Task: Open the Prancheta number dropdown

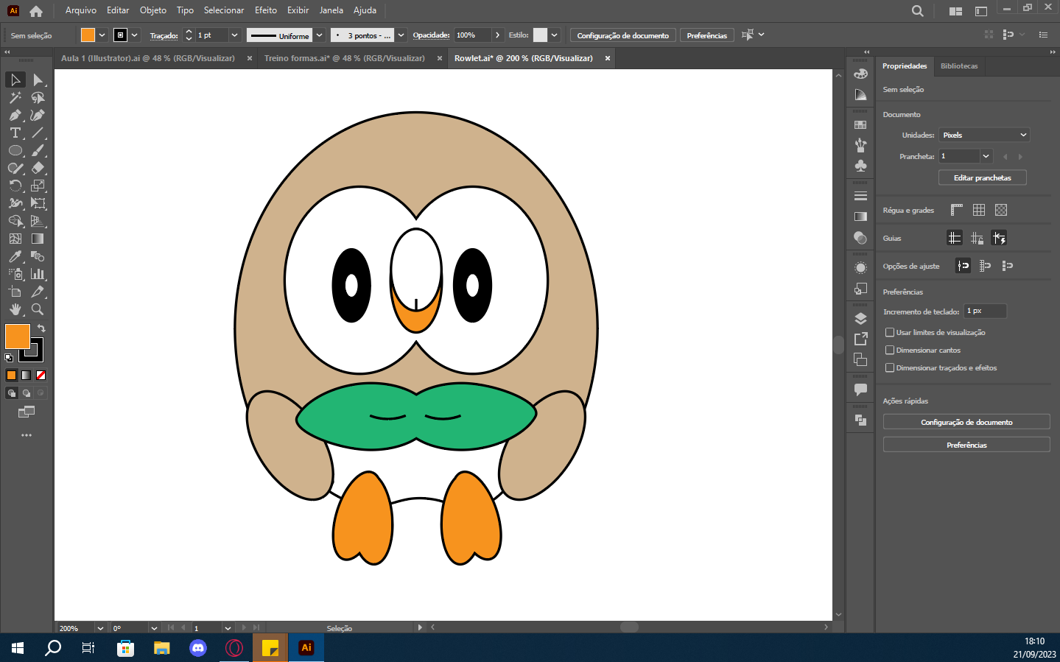Action: pyautogui.click(x=986, y=156)
